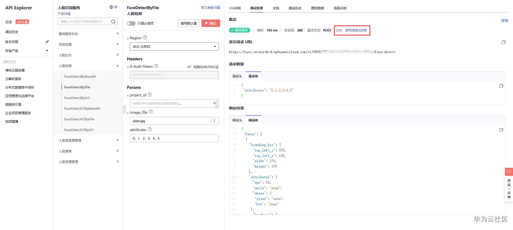Open the 调试历史 tab in the results panel
This screenshot has width=513, height=230.
295,8
